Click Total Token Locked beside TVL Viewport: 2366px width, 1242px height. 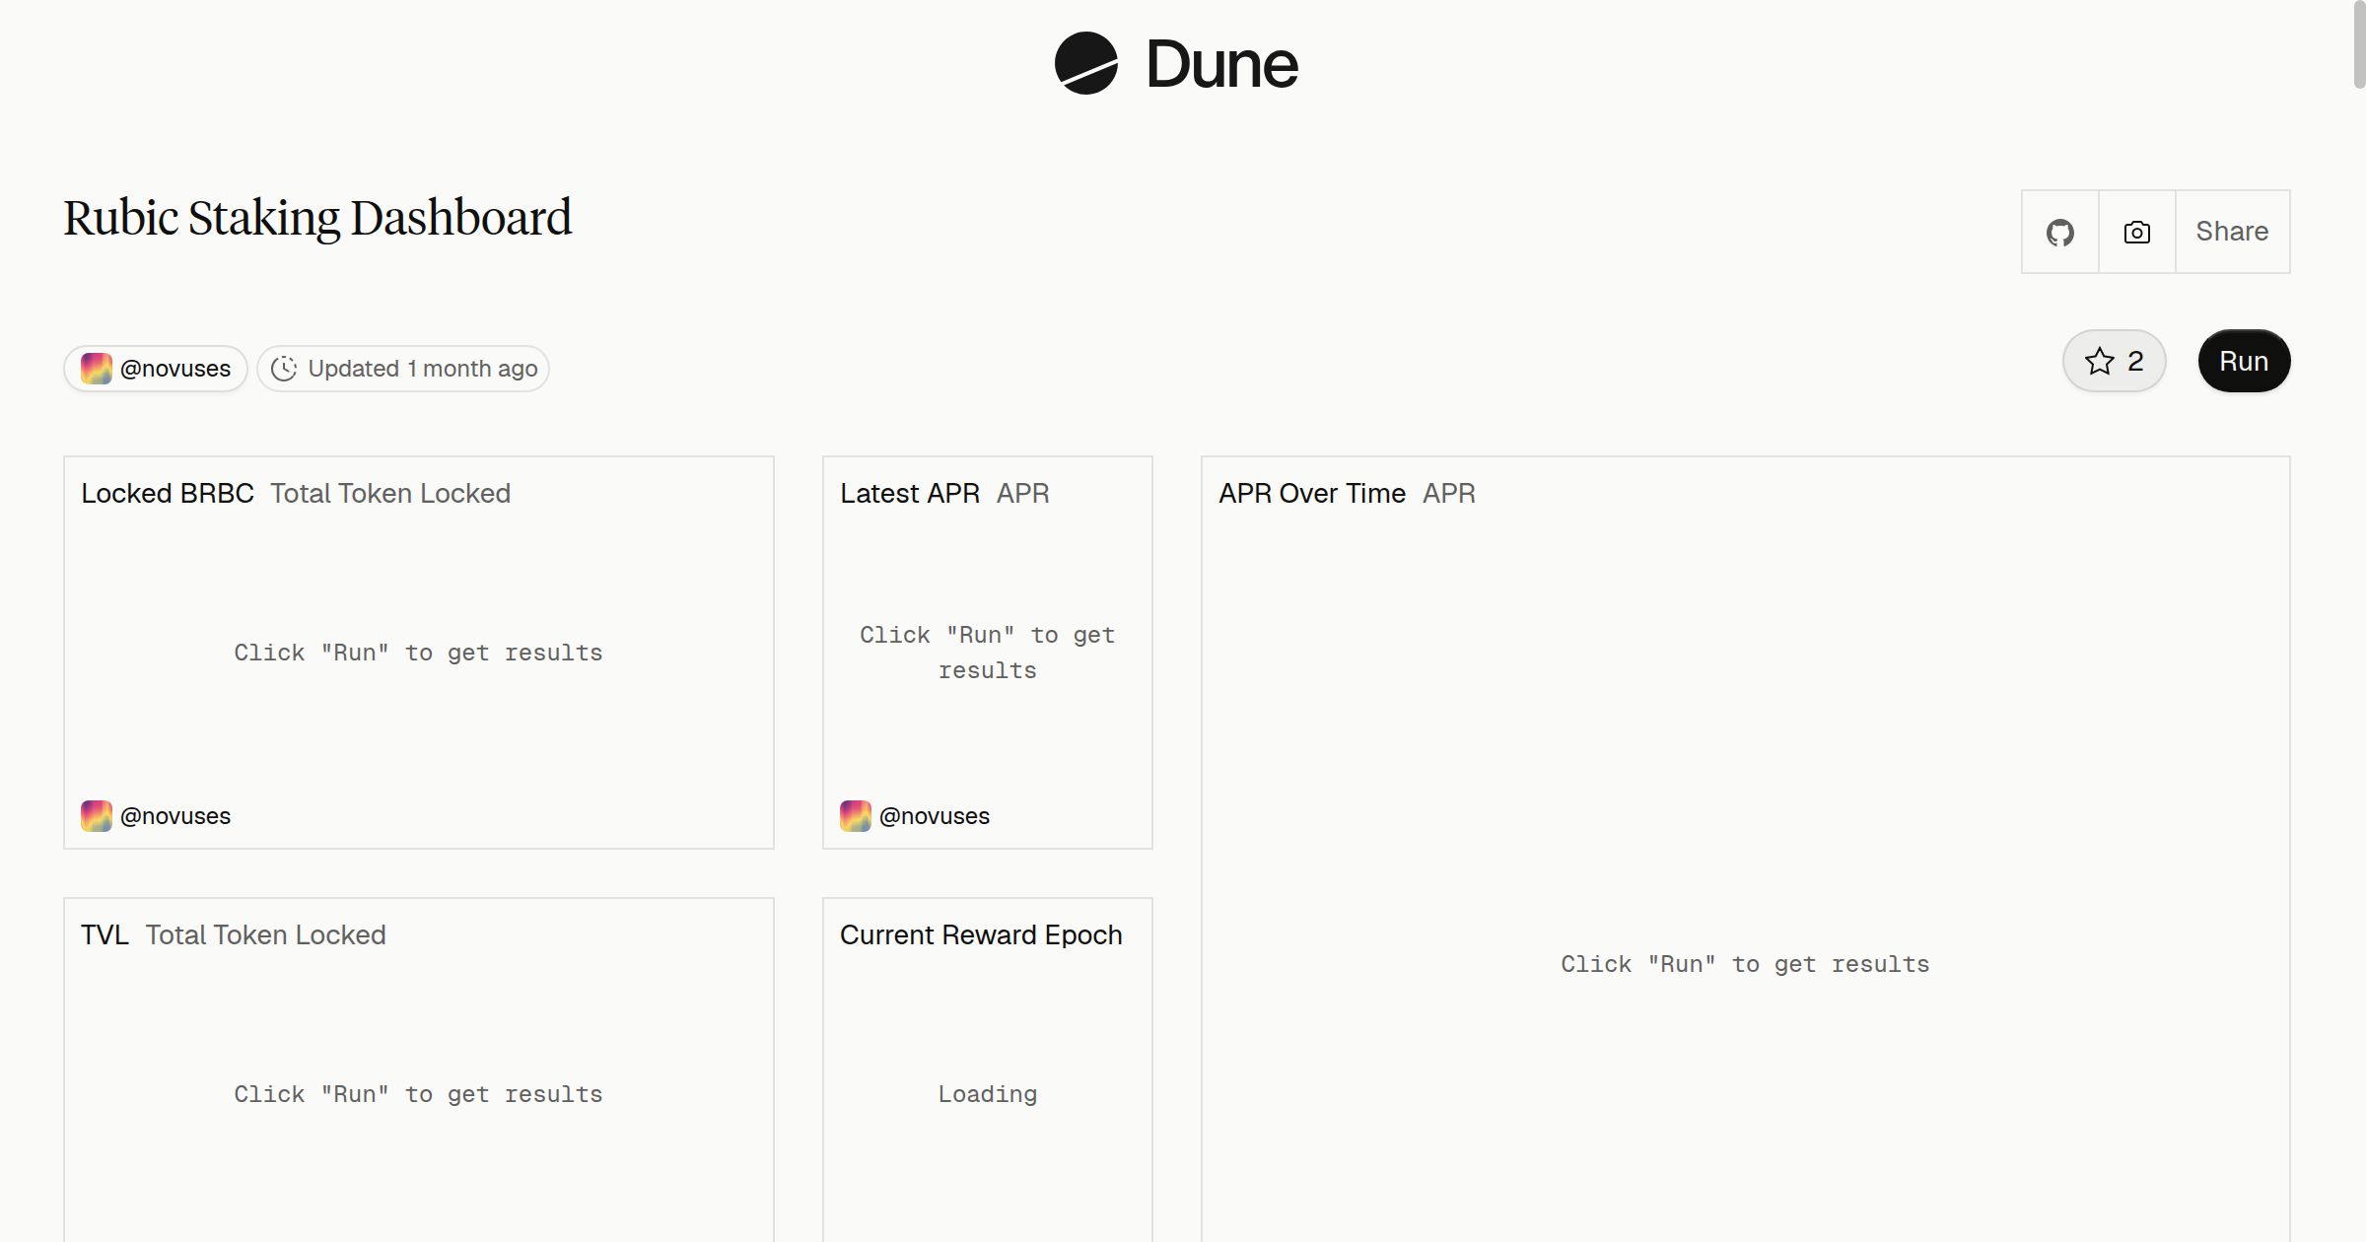[266, 934]
